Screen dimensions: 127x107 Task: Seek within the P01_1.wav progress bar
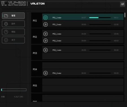[x=100, y=18]
